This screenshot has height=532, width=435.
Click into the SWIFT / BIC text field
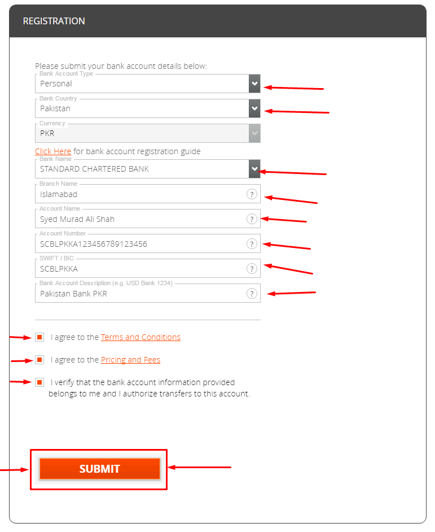(148, 268)
